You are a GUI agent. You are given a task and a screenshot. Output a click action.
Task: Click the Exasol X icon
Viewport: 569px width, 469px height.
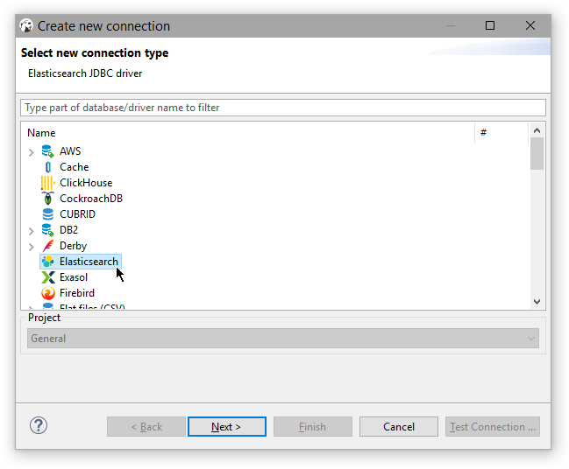(x=47, y=277)
